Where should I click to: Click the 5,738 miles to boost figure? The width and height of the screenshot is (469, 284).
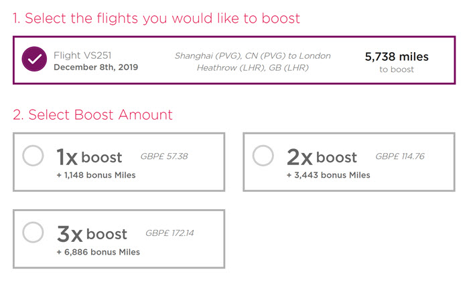(397, 57)
